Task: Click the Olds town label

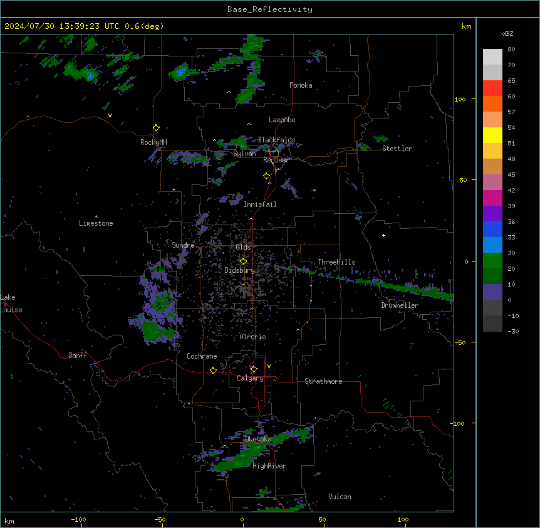Action: click(243, 247)
